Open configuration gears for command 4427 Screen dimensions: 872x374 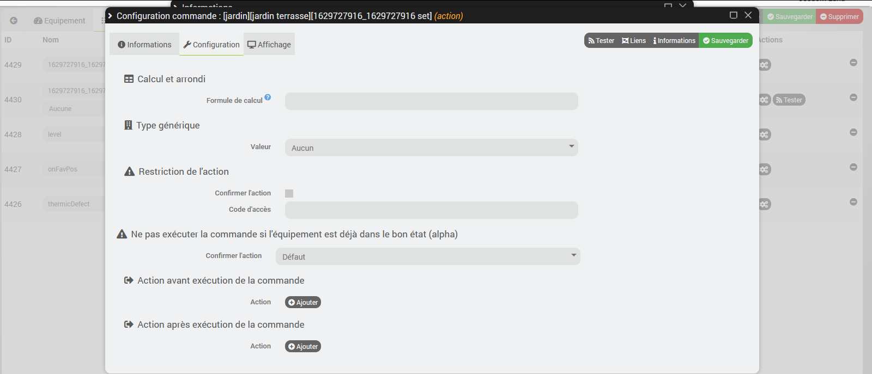coord(764,170)
